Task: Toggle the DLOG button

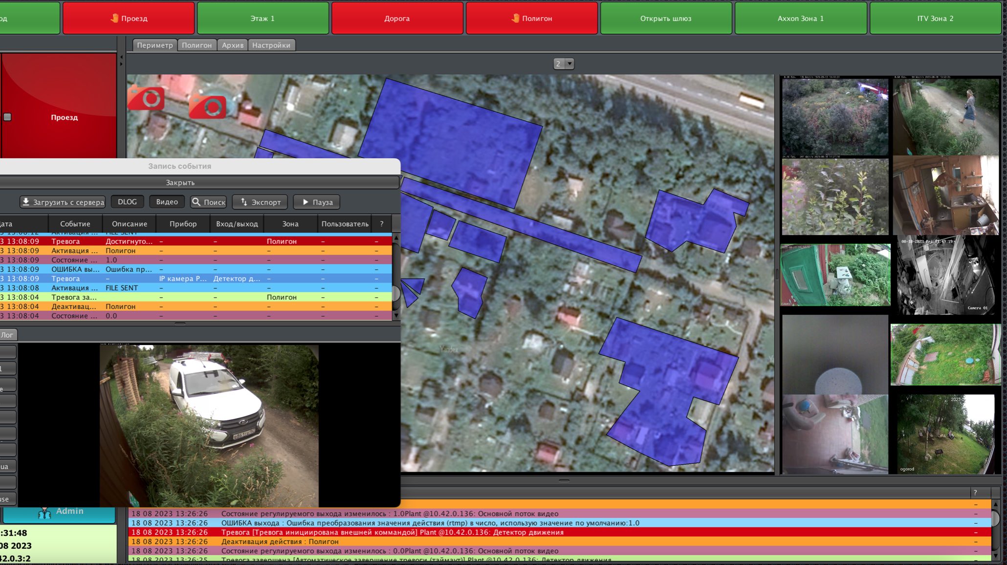Action: [x=127, y=202]
